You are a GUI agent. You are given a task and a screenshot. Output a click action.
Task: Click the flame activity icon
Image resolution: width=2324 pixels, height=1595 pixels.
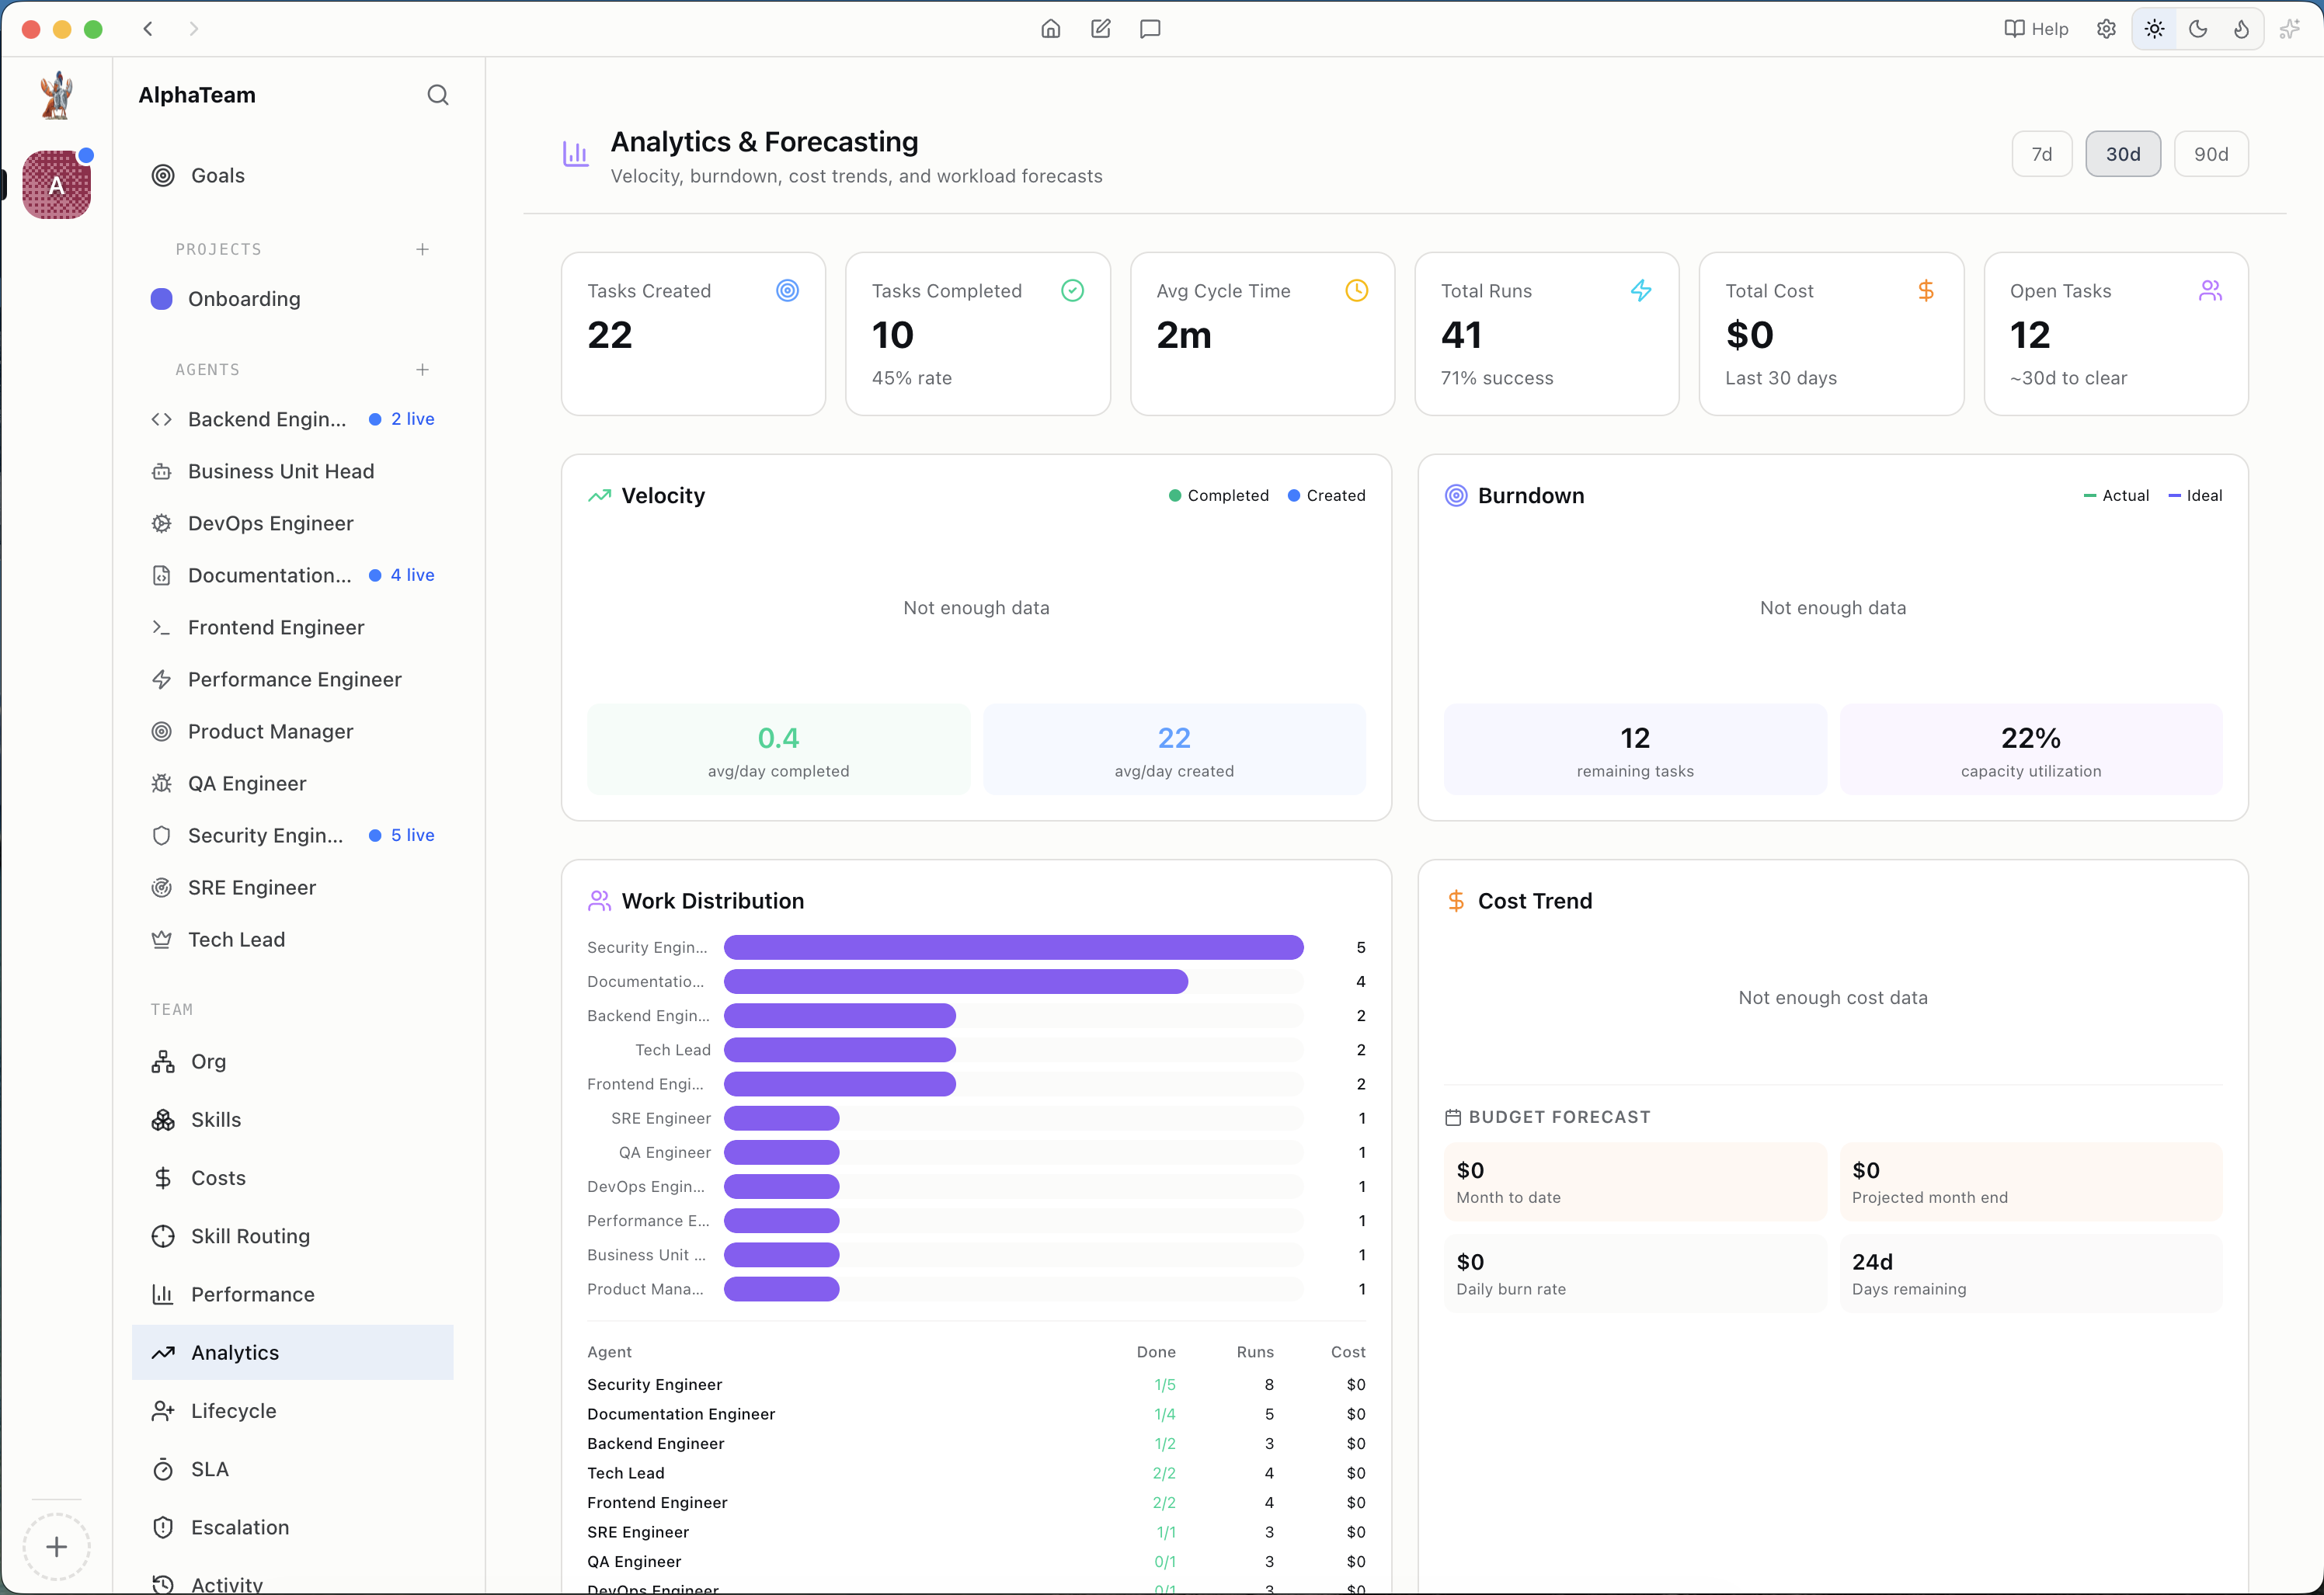[2242, 29]
